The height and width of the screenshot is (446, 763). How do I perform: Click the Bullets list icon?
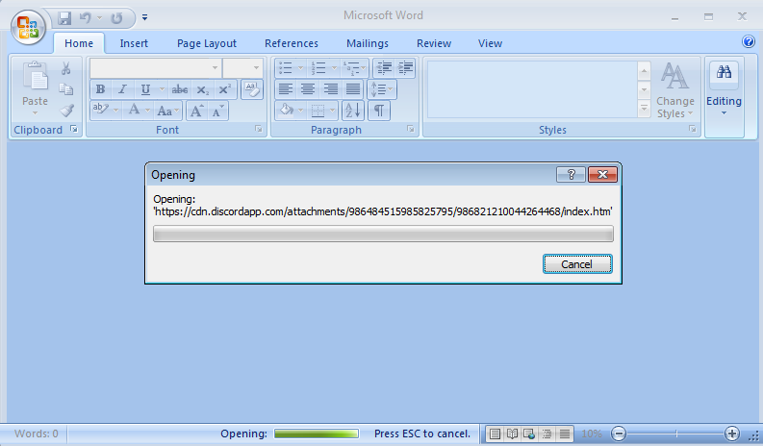285,68
